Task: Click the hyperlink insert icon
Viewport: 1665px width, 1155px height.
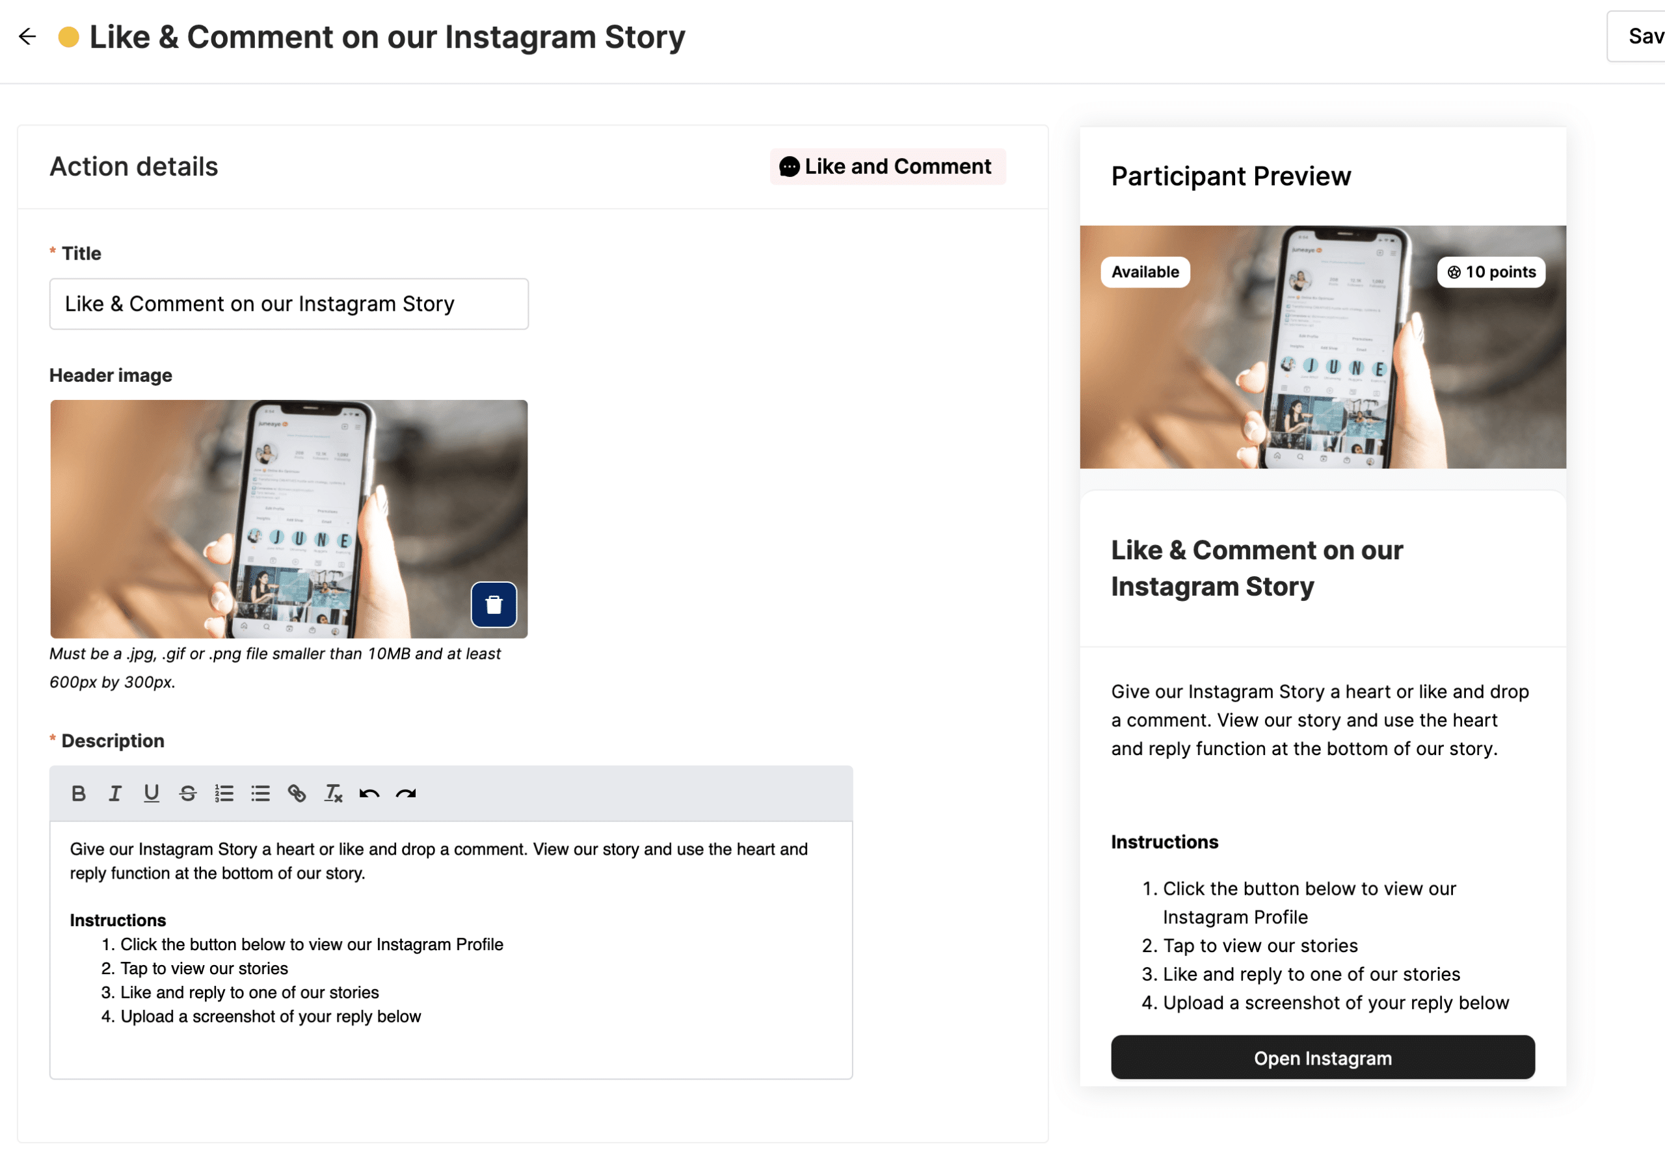Action: [296, 792]
